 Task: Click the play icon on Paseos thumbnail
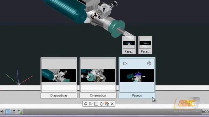125,63
